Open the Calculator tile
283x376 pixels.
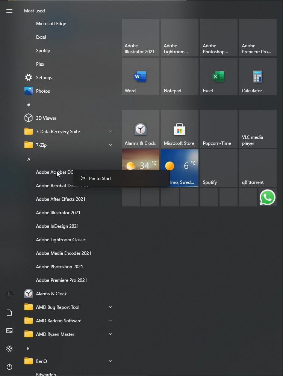pos(257,77)
